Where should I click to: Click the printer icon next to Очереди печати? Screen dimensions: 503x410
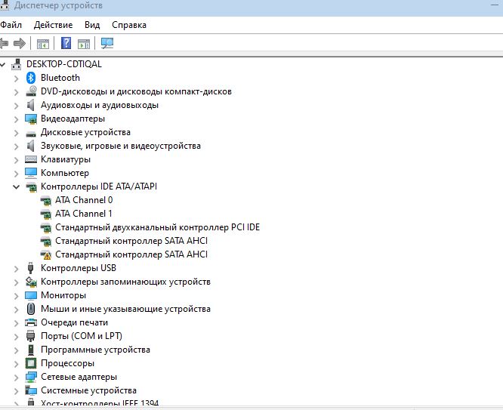31,322
